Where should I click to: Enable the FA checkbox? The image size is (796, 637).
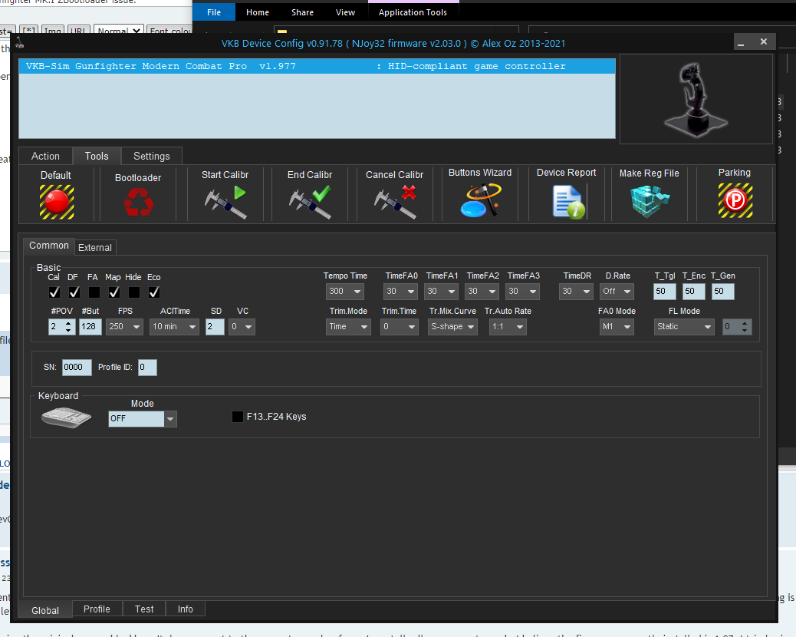(94, 292)
